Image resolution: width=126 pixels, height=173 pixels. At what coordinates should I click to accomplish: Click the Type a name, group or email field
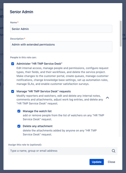63,151
